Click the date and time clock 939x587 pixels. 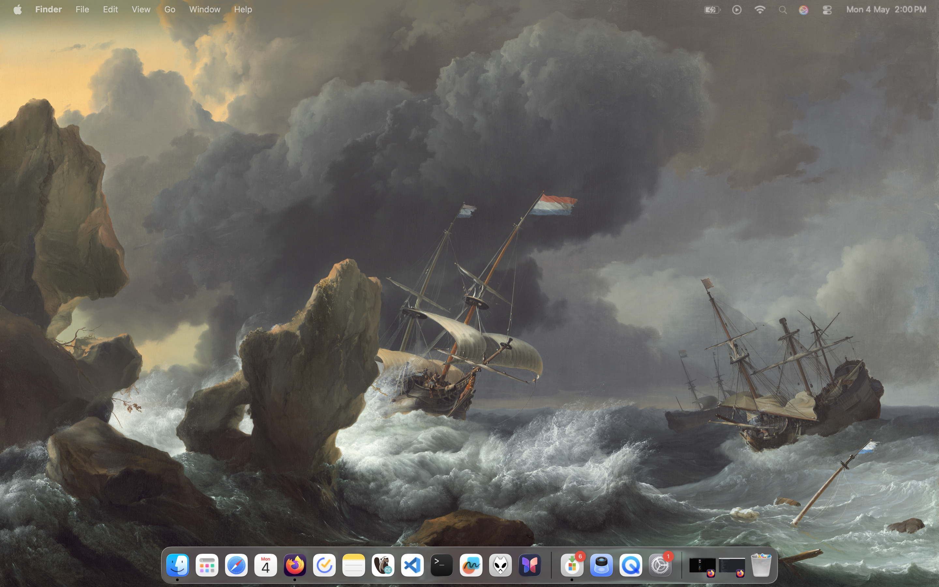pos(886,9)
